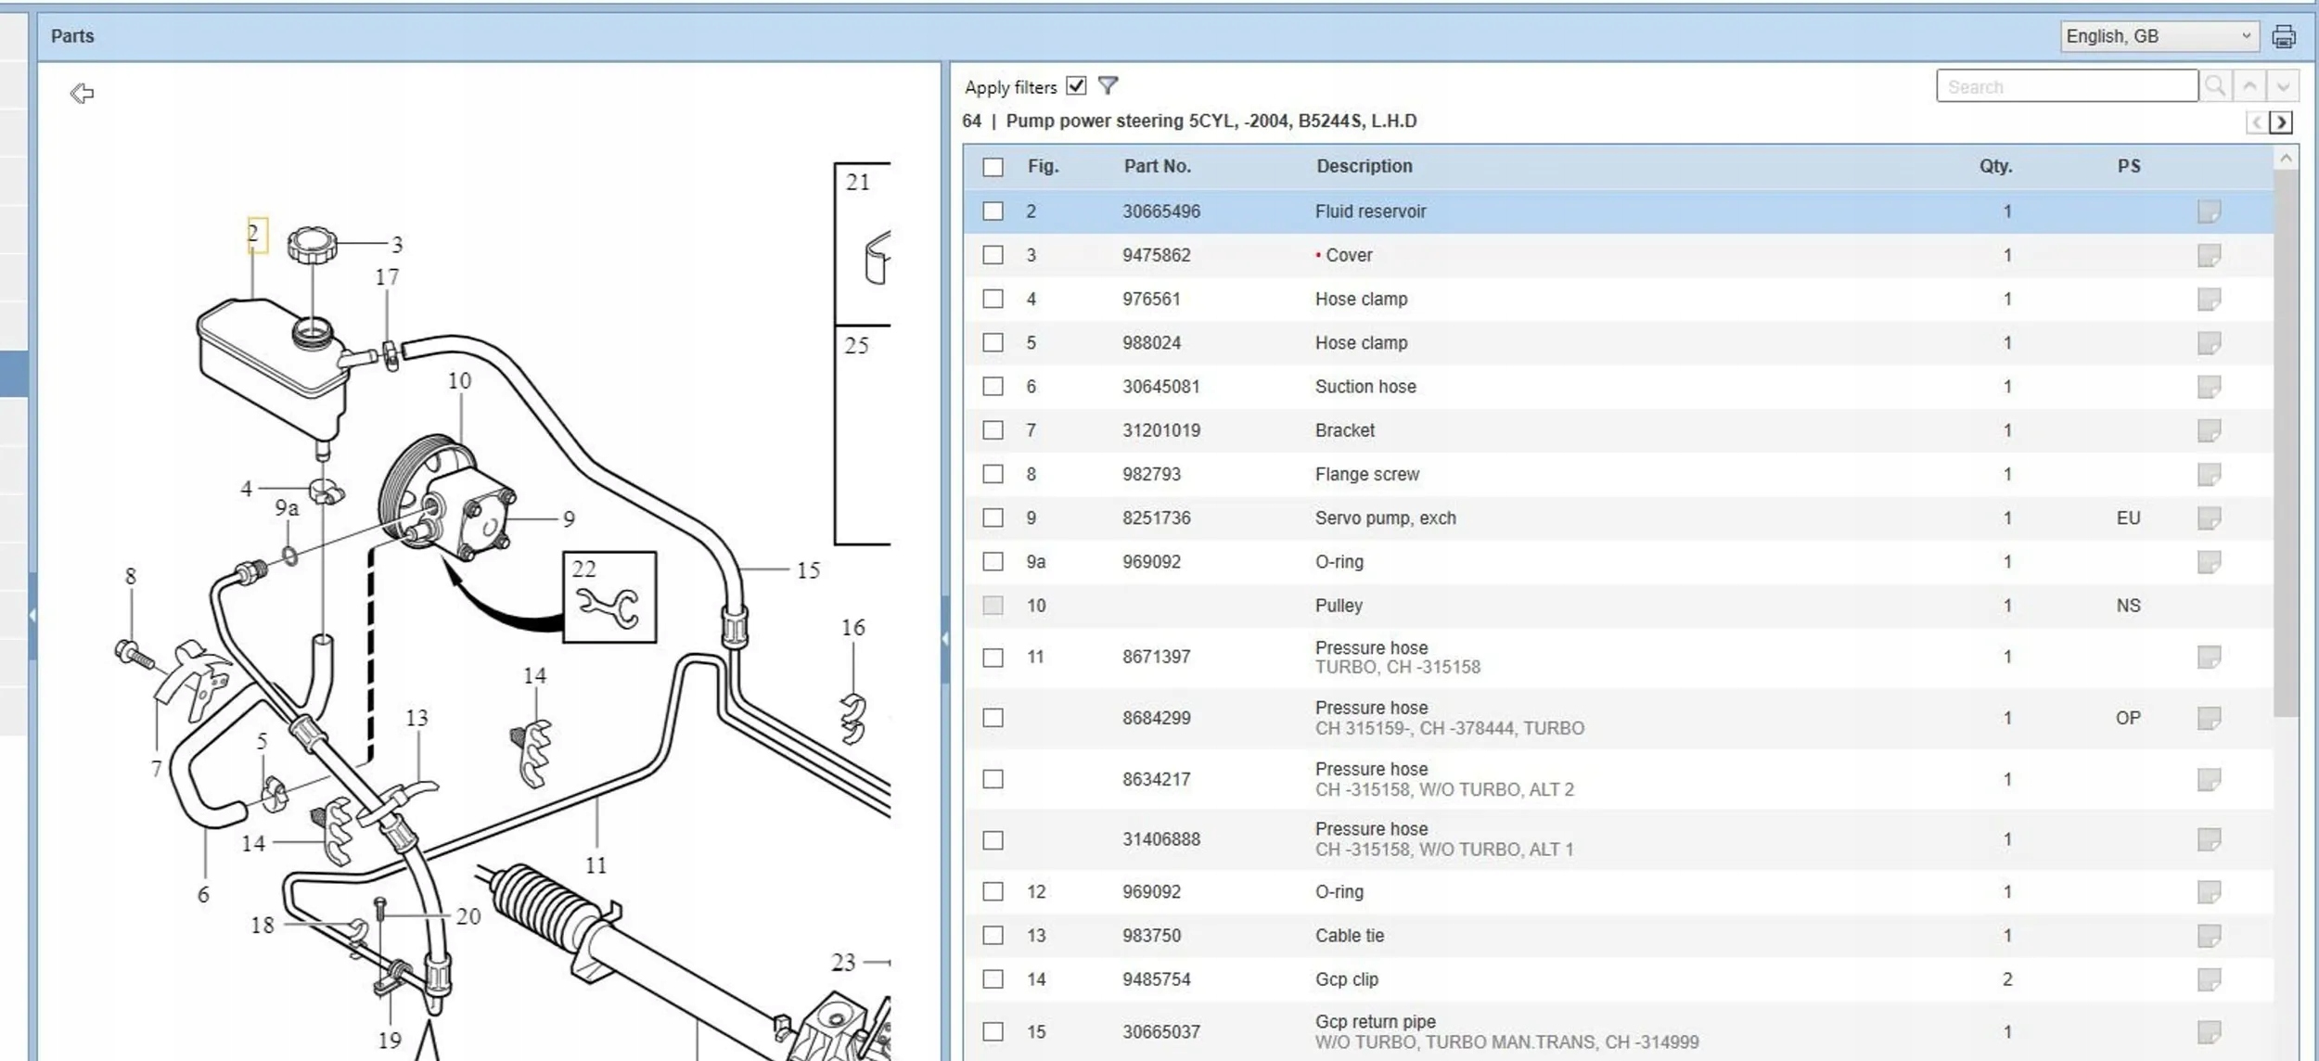This screenshot has width=2319, height=1061.
Task: Open note icon for Fluid reservoir row
Action: pyautogui.click(x=2209, y=211)
